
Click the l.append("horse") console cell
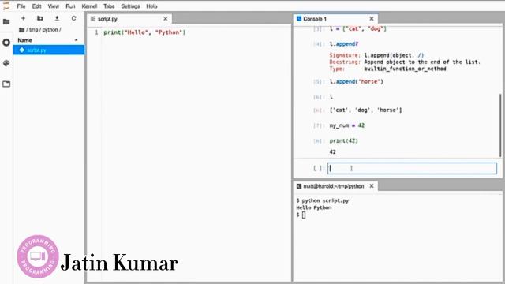[356, 82]
